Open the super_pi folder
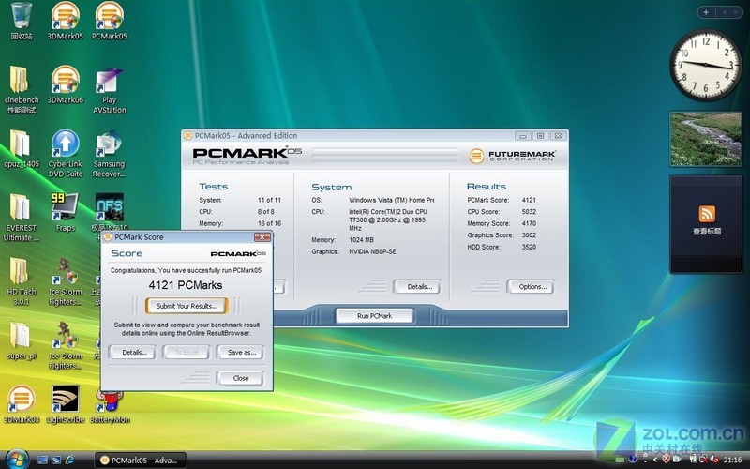Screen dimensions: 750x469 pyautogui.click(x=21, y=340)
